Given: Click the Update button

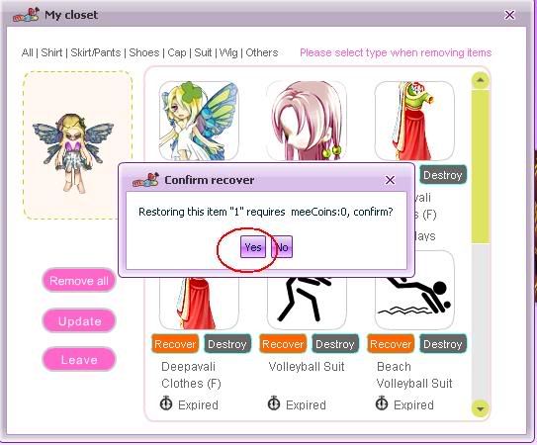Looking at the screenshot, I should click(x=79, y=321).
